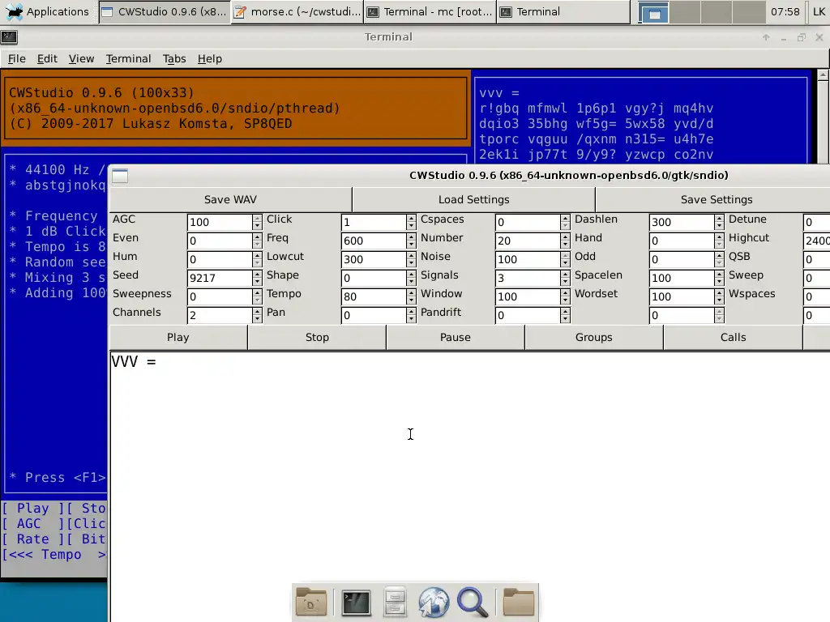Open home folder icon in bottom dock

point(310,602)
